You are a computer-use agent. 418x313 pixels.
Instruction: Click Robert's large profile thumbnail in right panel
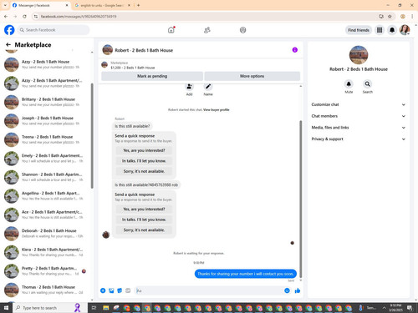(359, 55)
